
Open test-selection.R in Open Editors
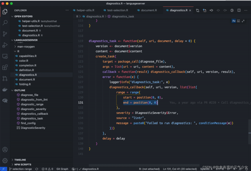coord(41,26)
